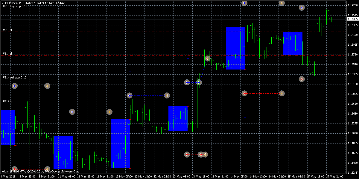The height and width of the screenshot is (179, 359).
Task: Click the 1.13720 price scale label
Action: 353,54
